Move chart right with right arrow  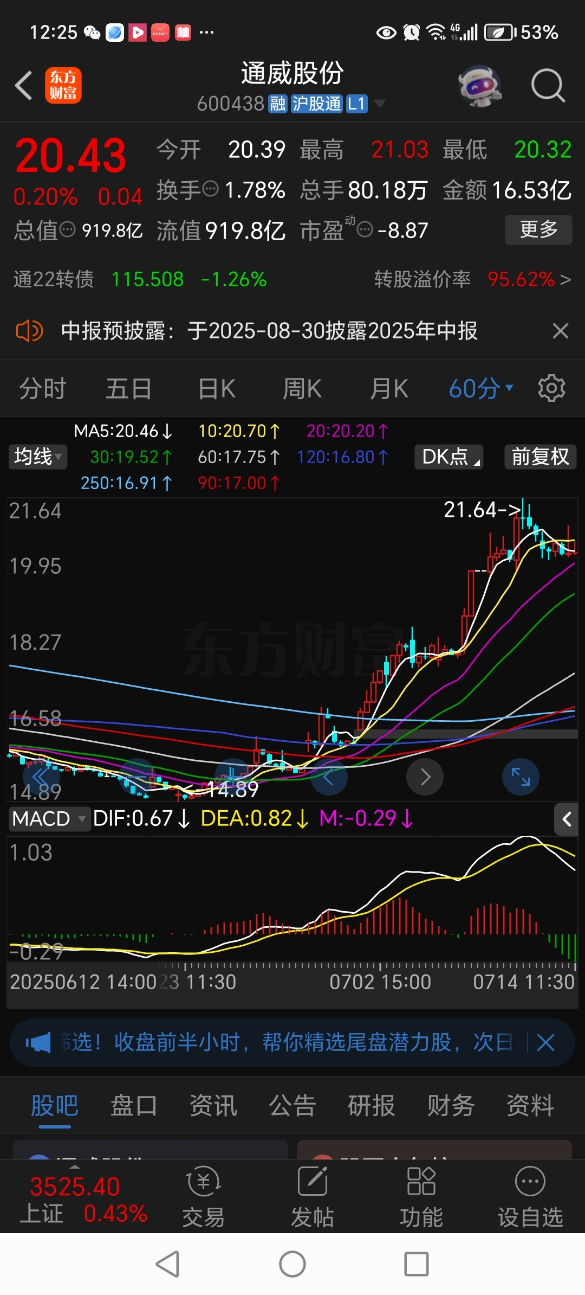425,777
